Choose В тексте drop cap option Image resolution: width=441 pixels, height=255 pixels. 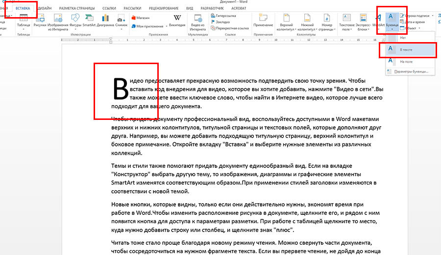410,50
